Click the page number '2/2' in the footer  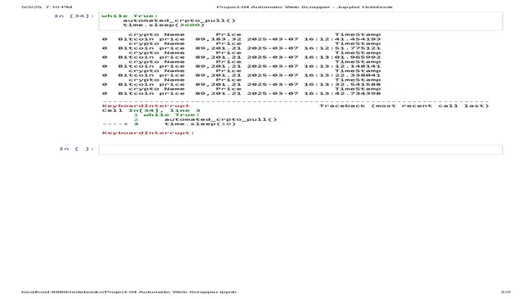pos(506,292)
